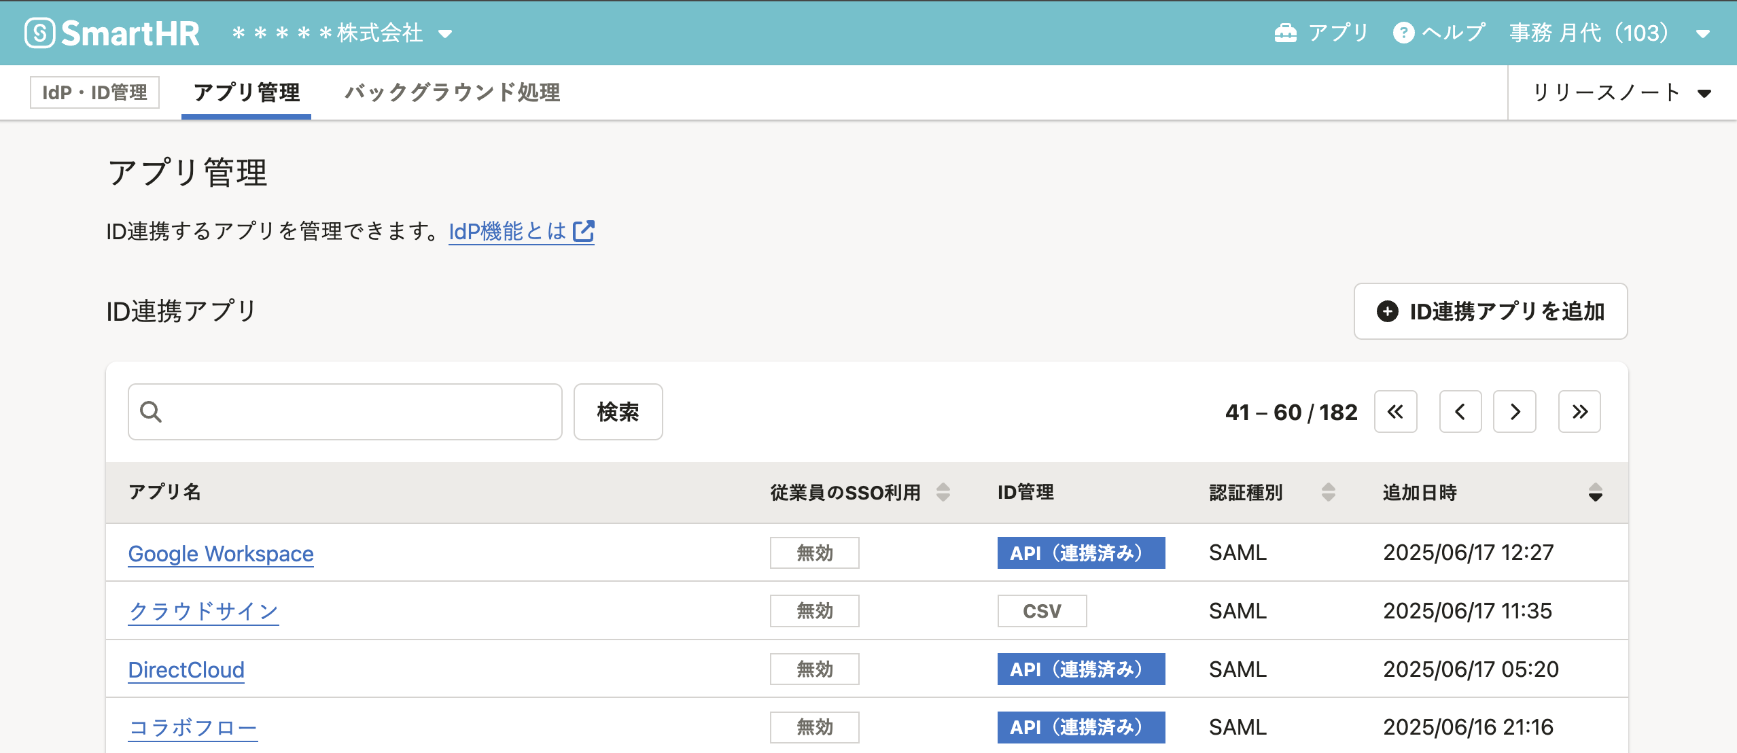Image resolution: width=1737 pixels, height=753 pixels.
Task: Expand the company name dropdown
Action: (x=445, y=34)
